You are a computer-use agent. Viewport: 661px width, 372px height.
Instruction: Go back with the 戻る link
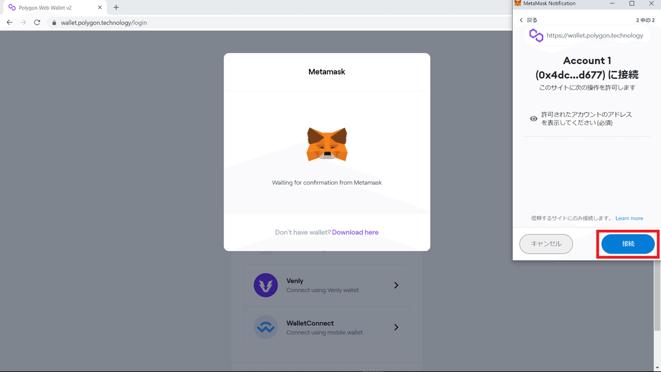(x=529, y=20)
